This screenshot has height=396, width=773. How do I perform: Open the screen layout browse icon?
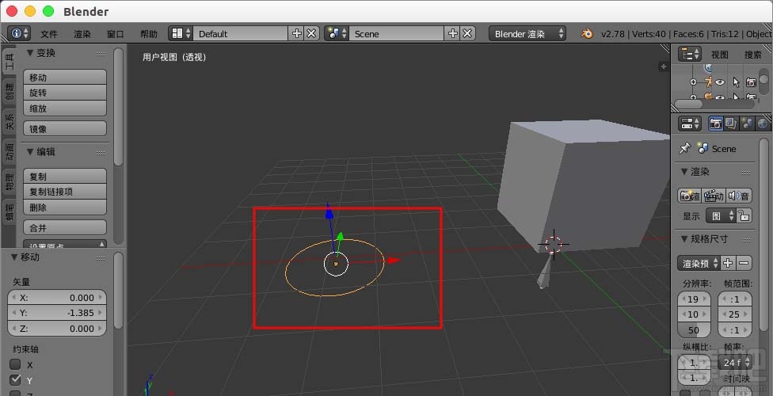coord(181,33)
